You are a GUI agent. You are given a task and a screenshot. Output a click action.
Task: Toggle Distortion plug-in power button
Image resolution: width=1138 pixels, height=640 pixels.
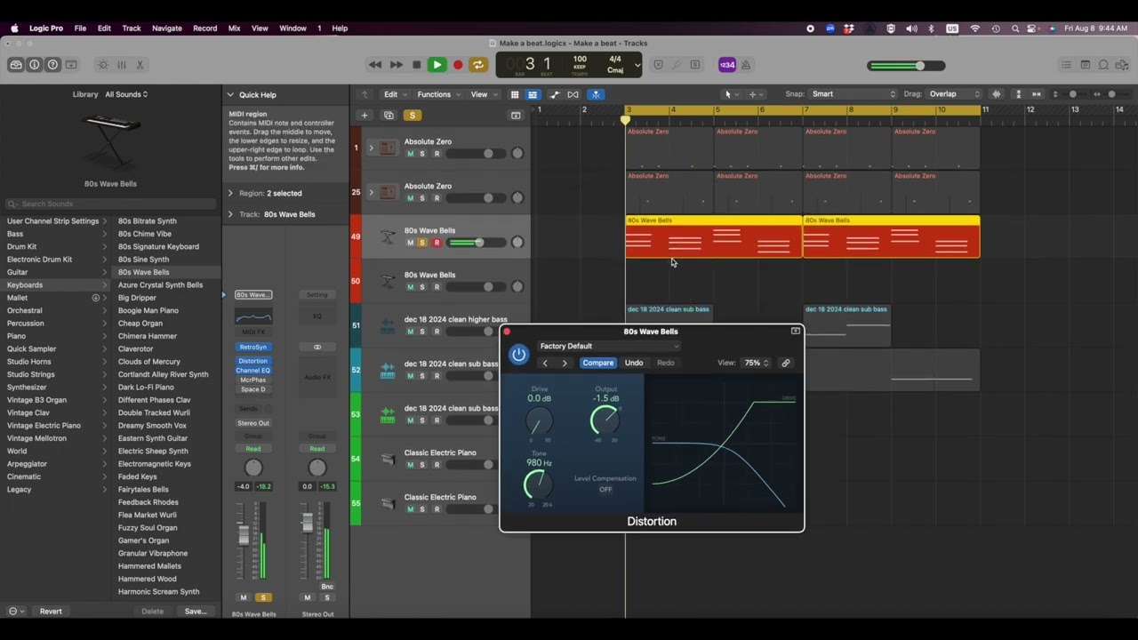518,355
